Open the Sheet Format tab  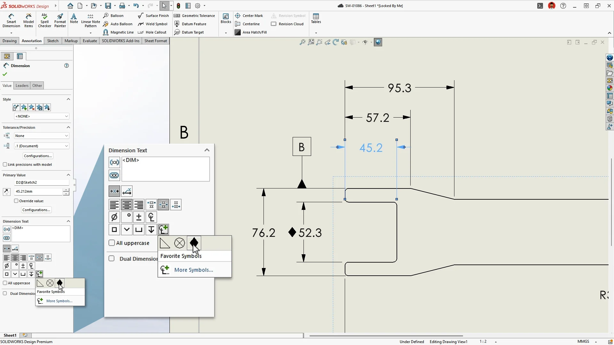tap(155, 41)
